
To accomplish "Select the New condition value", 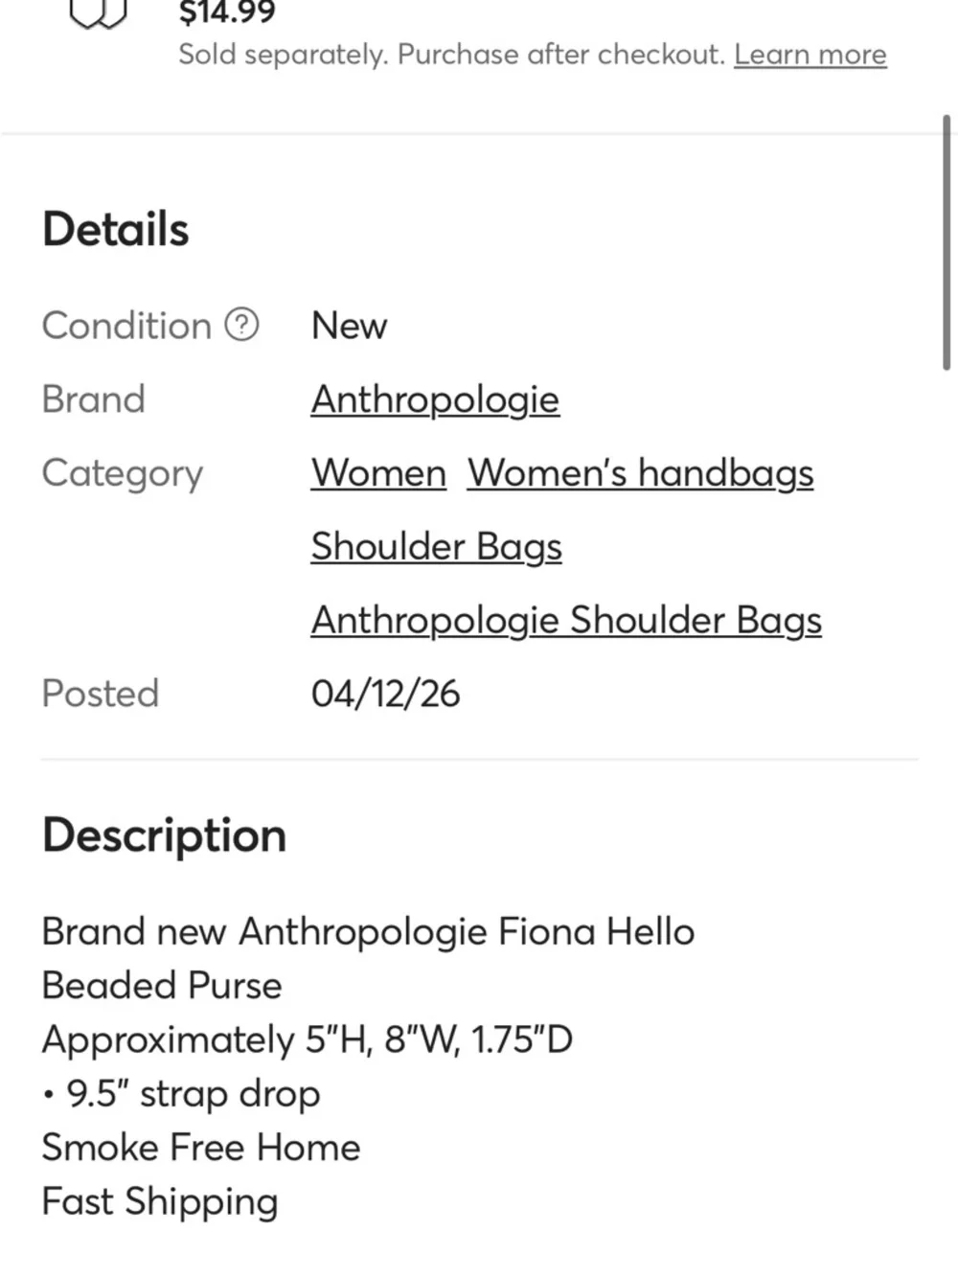I will (349, 326).
